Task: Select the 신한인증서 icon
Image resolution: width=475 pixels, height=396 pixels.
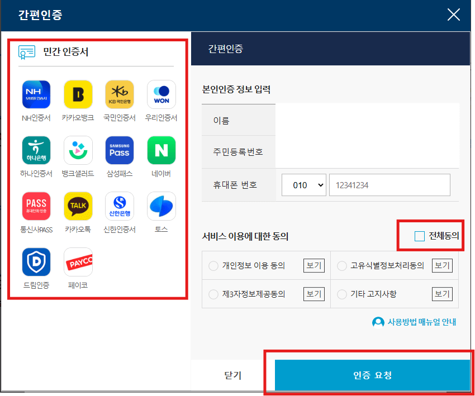Action: (120, 206)
